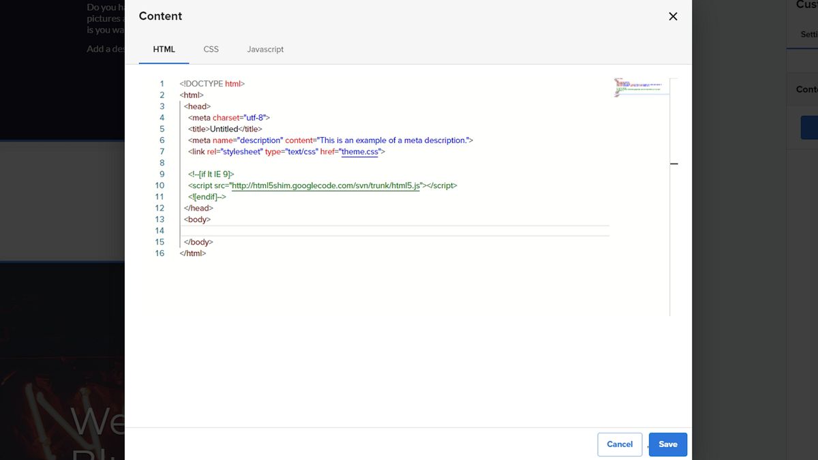Click line number 13 beside the body tag
The image size is (818, 460).
(x=160, y=219)
